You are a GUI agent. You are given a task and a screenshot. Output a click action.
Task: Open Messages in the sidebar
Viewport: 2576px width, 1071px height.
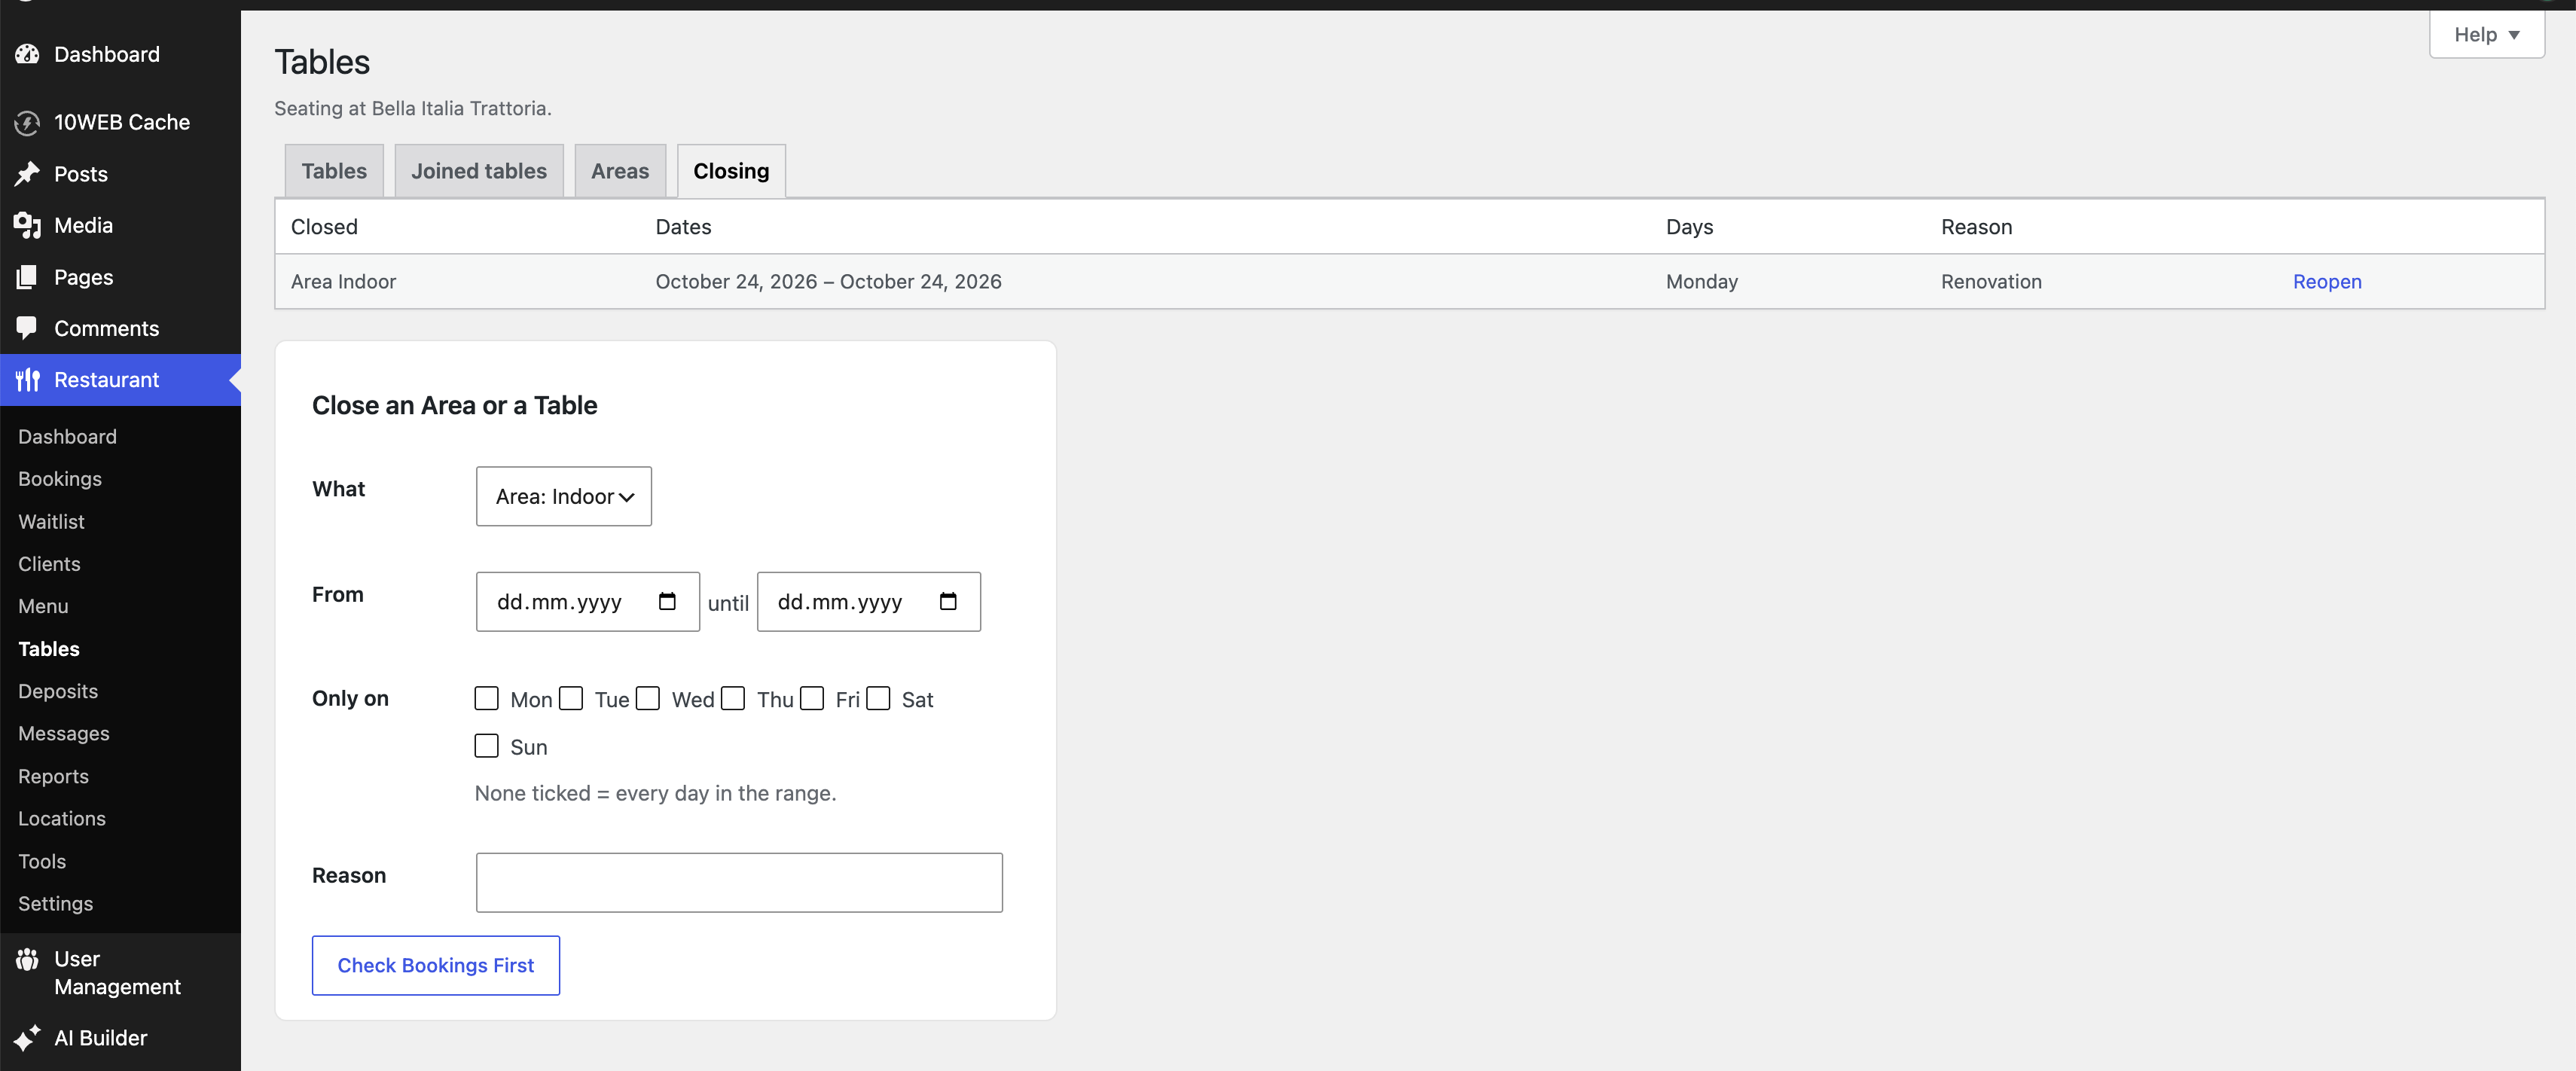[64, 734]
